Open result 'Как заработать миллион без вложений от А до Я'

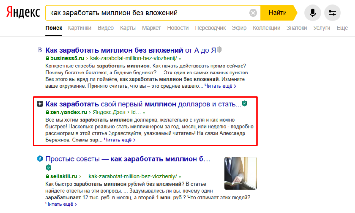(x=131, y=50)
